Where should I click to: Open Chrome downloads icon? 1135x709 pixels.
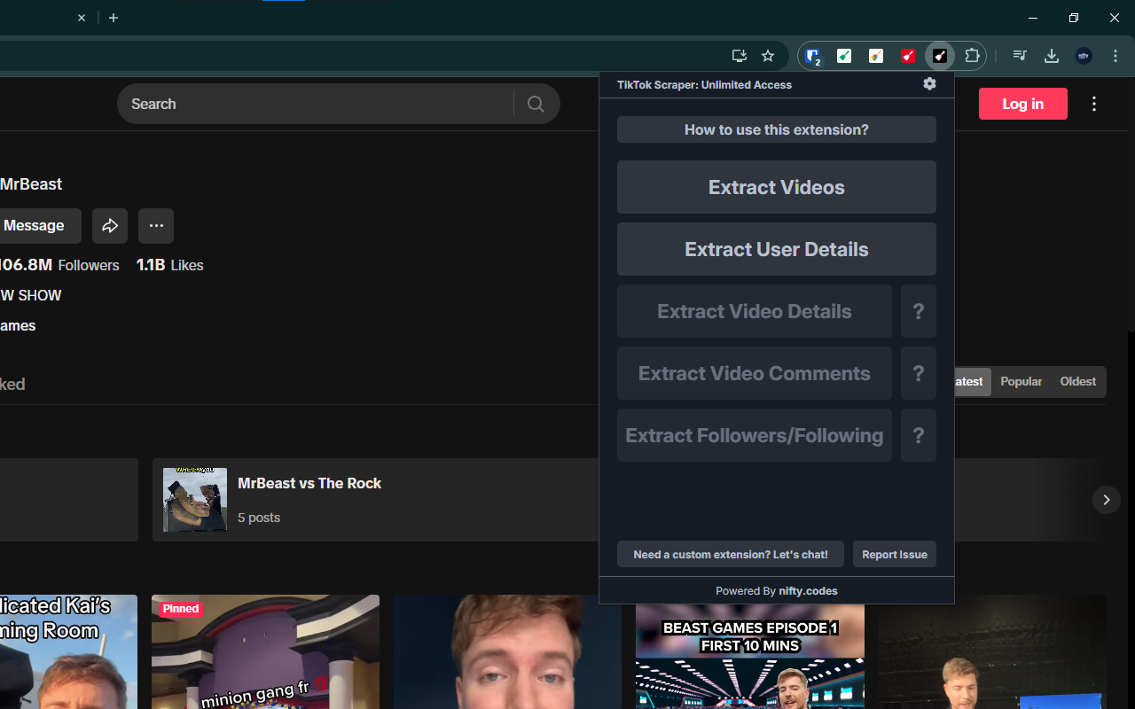tap(1052, 56)
